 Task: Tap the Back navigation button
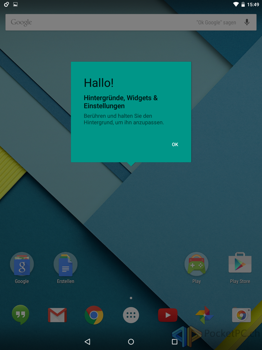click(x=87, y=342)
